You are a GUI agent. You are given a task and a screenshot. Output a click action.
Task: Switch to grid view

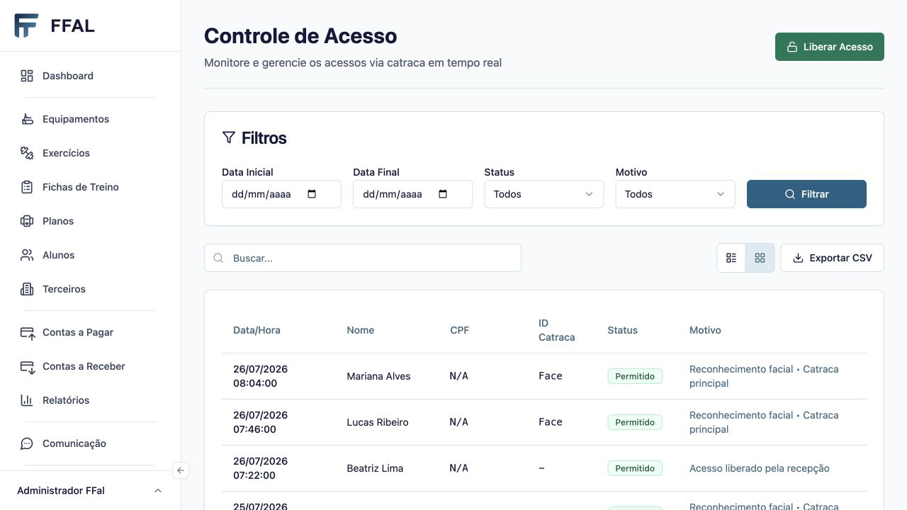(x=760, y=258)
